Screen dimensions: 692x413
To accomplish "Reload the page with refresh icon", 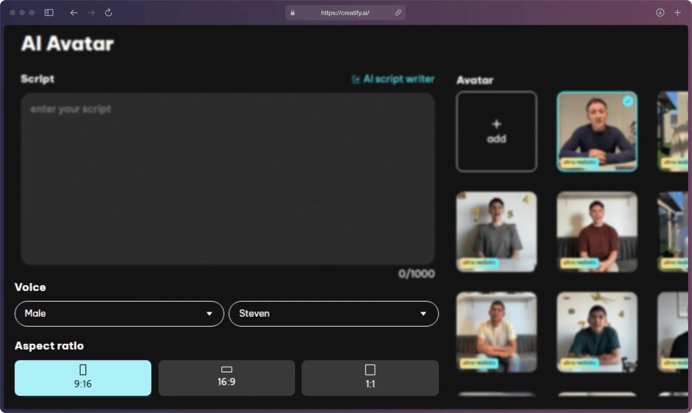I will pyautogui.click(x=108, y=13).
